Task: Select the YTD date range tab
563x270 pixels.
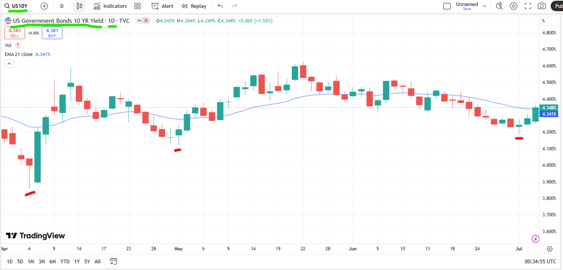Action: click(x=65, y=261)
